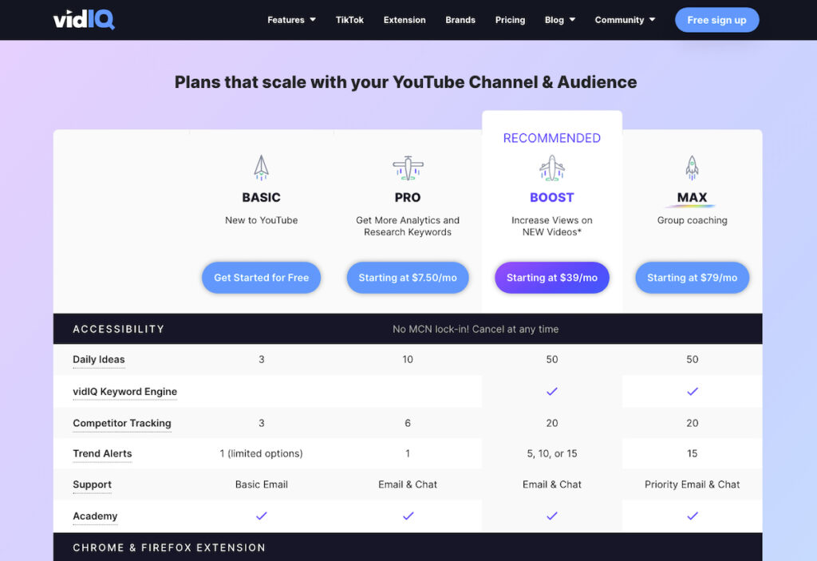Click the vidIQ Keyword Engine label
Viewport: 817px width, 561px height.
pyautogui.click(x=125, y=392)
